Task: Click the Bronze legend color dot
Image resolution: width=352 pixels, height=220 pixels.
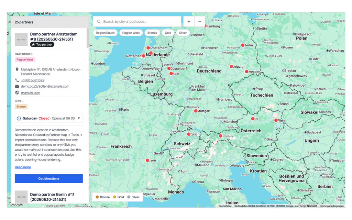Action: pos(97,197)
